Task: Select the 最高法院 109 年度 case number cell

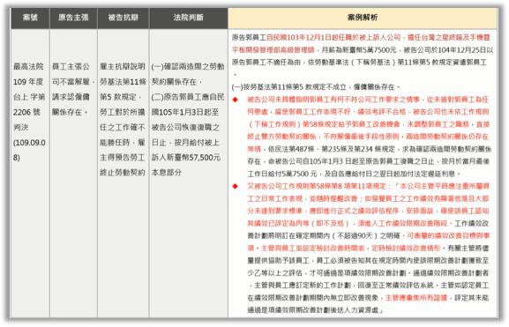Action: [x=29, y=112]
